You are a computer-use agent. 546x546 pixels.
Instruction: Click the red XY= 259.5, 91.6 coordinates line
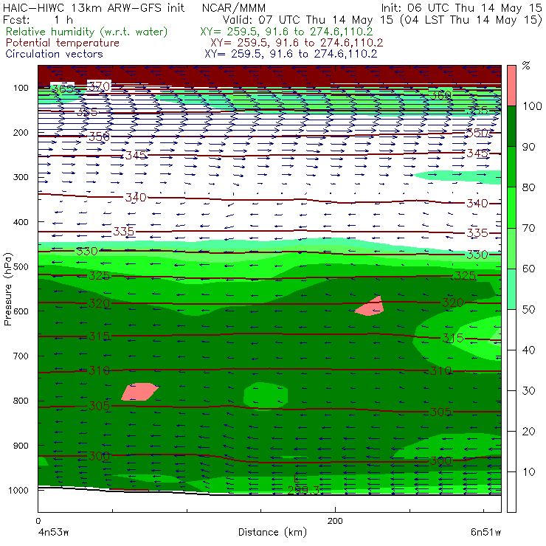pos(297,43)
